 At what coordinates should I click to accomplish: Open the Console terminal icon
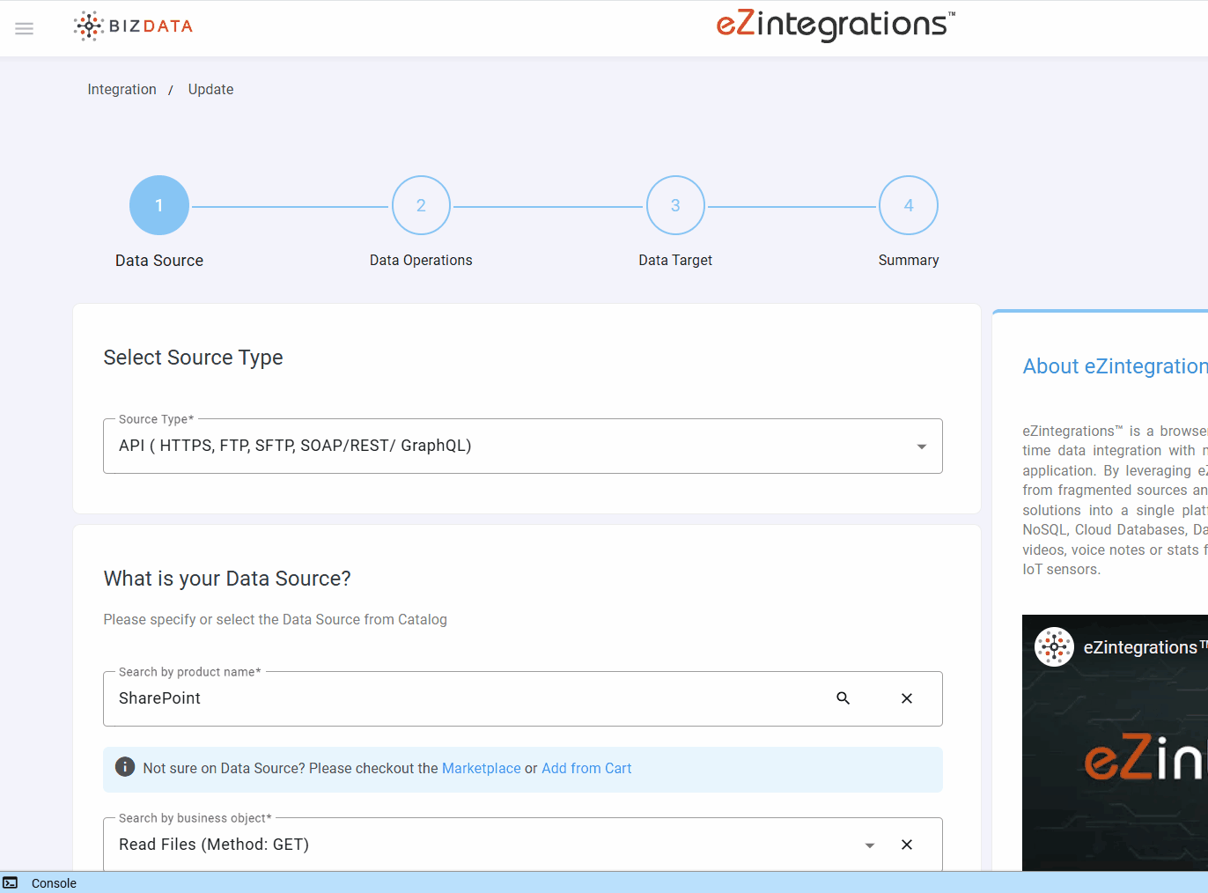11,883
